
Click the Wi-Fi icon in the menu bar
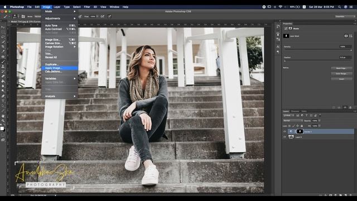click(281, 7)
